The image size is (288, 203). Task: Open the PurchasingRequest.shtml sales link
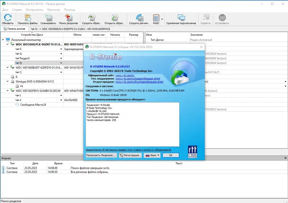pos(139,82)
